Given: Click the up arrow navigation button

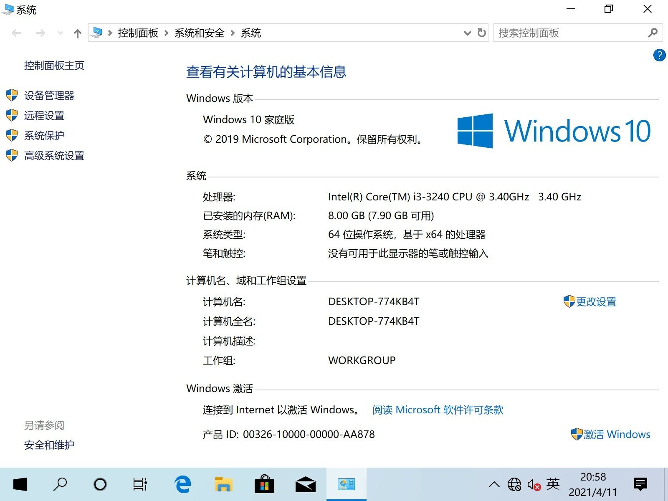Looking at the screenshot, I should click(77, 33).
